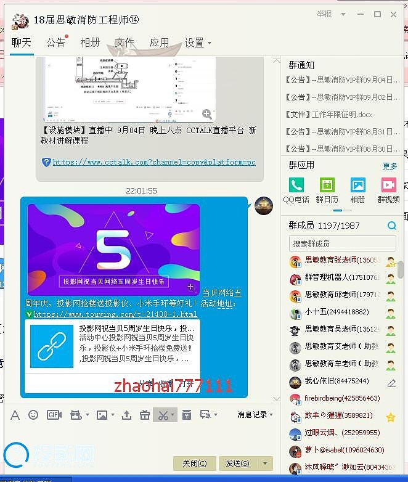408x482 pixels.
Task: Click the upload file arrow icon
Action: click(126, 415)
